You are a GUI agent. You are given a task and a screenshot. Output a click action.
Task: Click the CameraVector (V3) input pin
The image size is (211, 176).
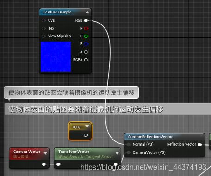coord(128,152)
